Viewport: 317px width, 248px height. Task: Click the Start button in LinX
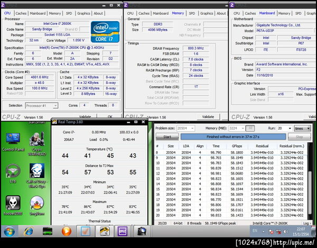[x=167, y=137]
